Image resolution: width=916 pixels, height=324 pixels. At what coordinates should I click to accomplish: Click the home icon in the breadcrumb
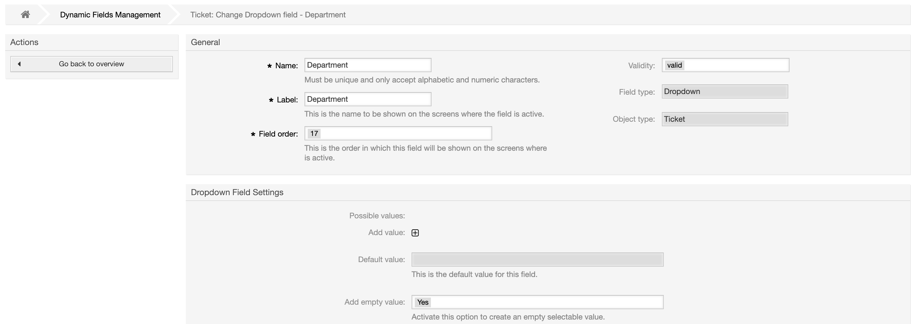click(x=25, y=14)
